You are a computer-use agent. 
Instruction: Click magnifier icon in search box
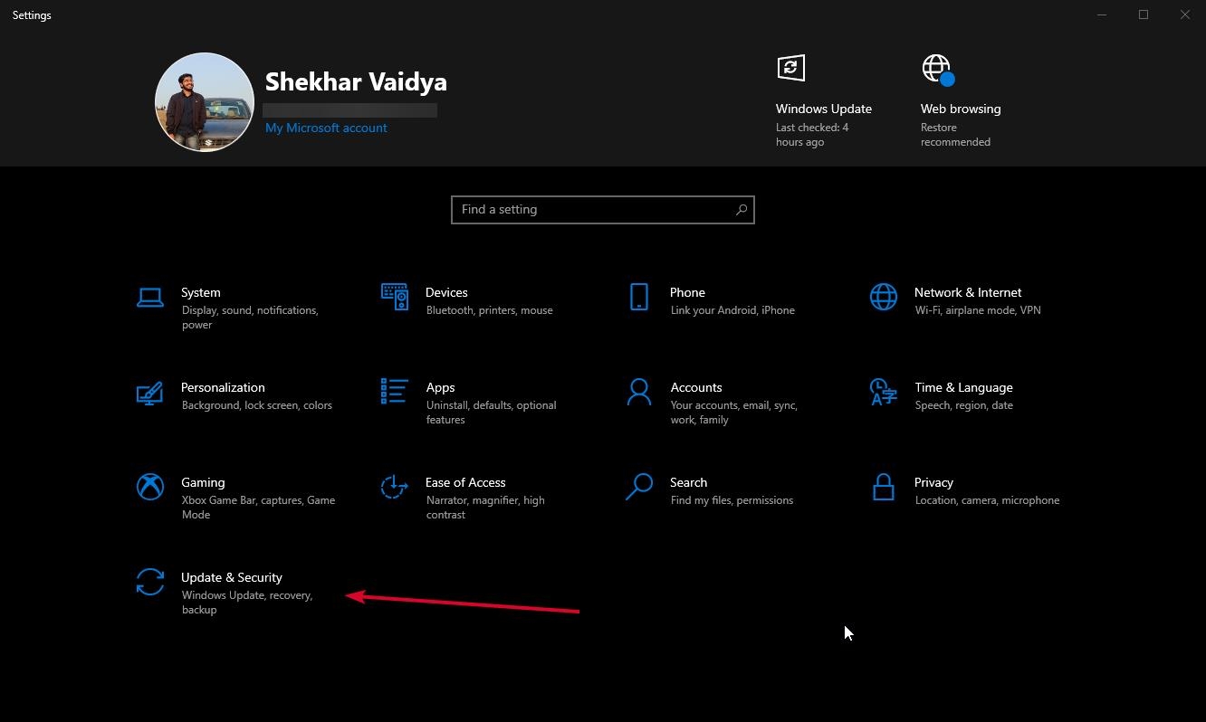click(741, 210)
